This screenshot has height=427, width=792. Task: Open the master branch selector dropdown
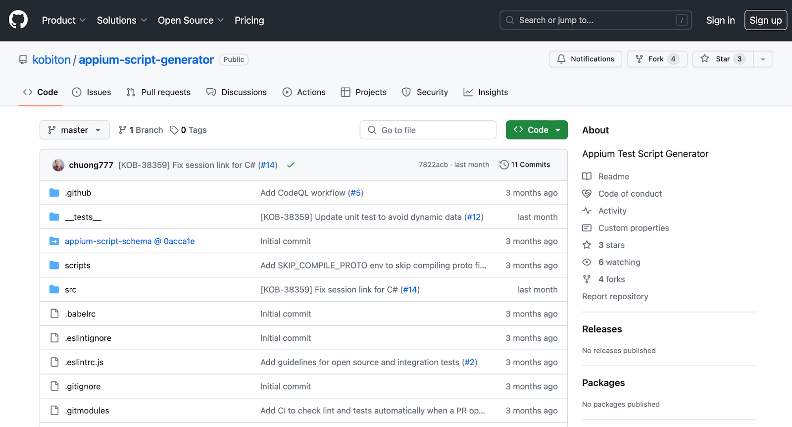(75, 130)
